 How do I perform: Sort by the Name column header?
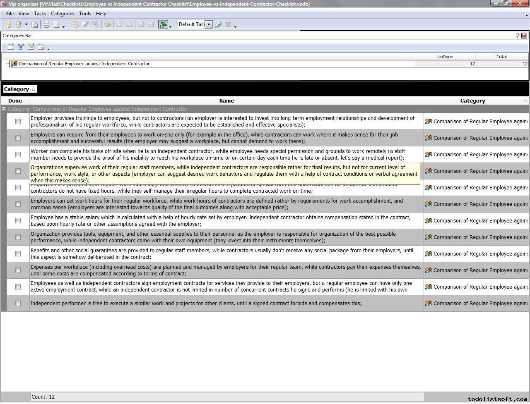coord(226,101)
